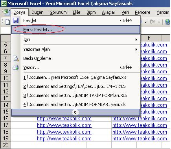The height and width of the screenshot is (149, 171).
Task: Open the Ekle menu
Action: click(77, 12)
